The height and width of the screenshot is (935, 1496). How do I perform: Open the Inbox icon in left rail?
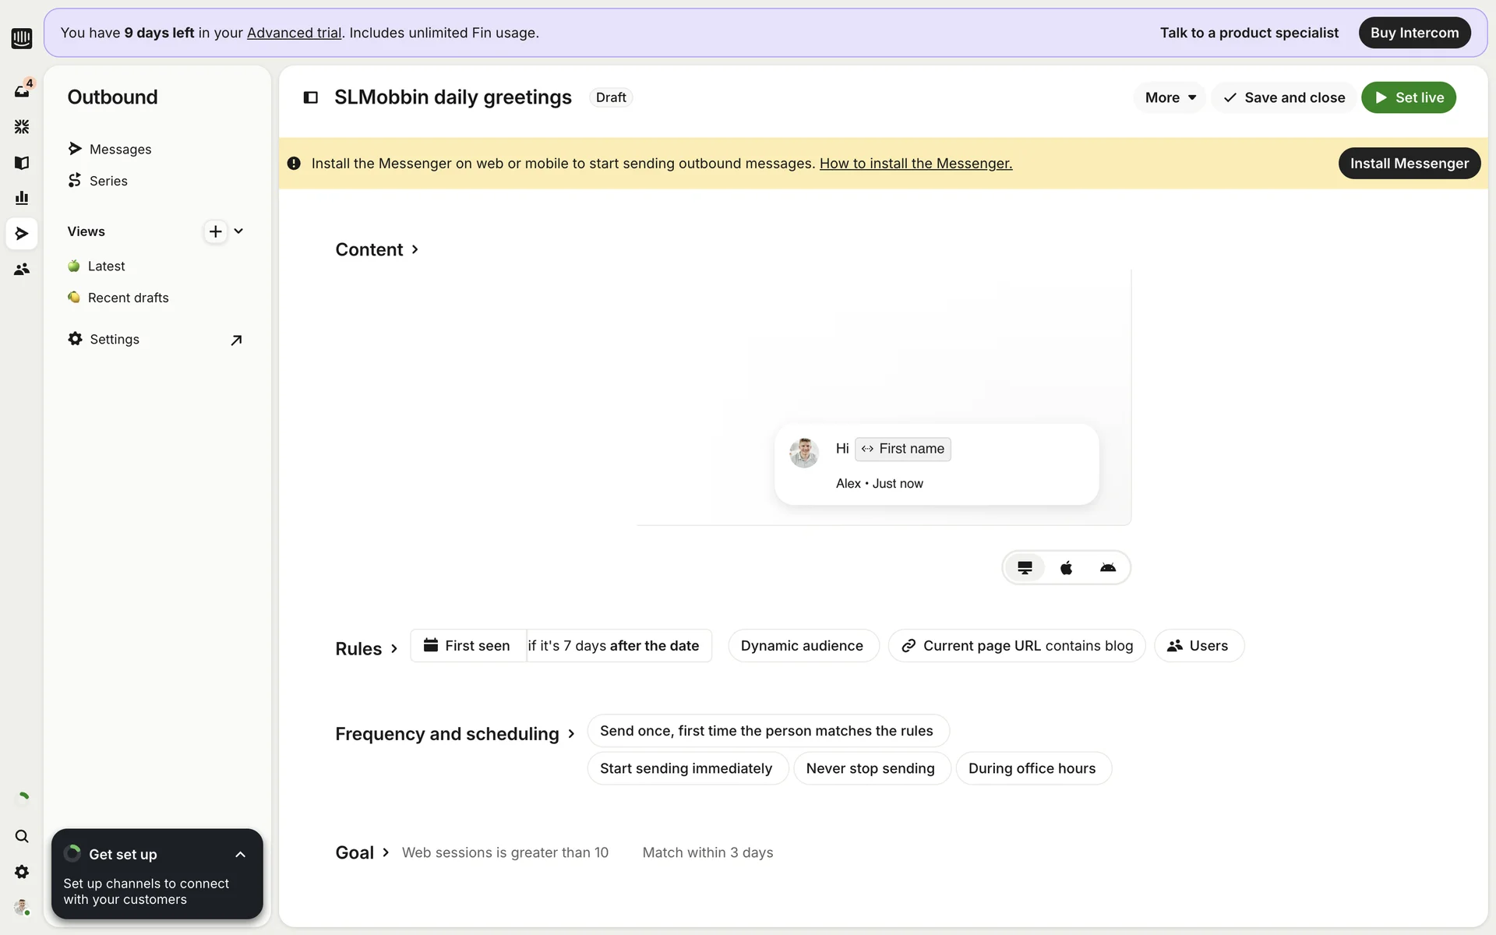tap(22, 91)
